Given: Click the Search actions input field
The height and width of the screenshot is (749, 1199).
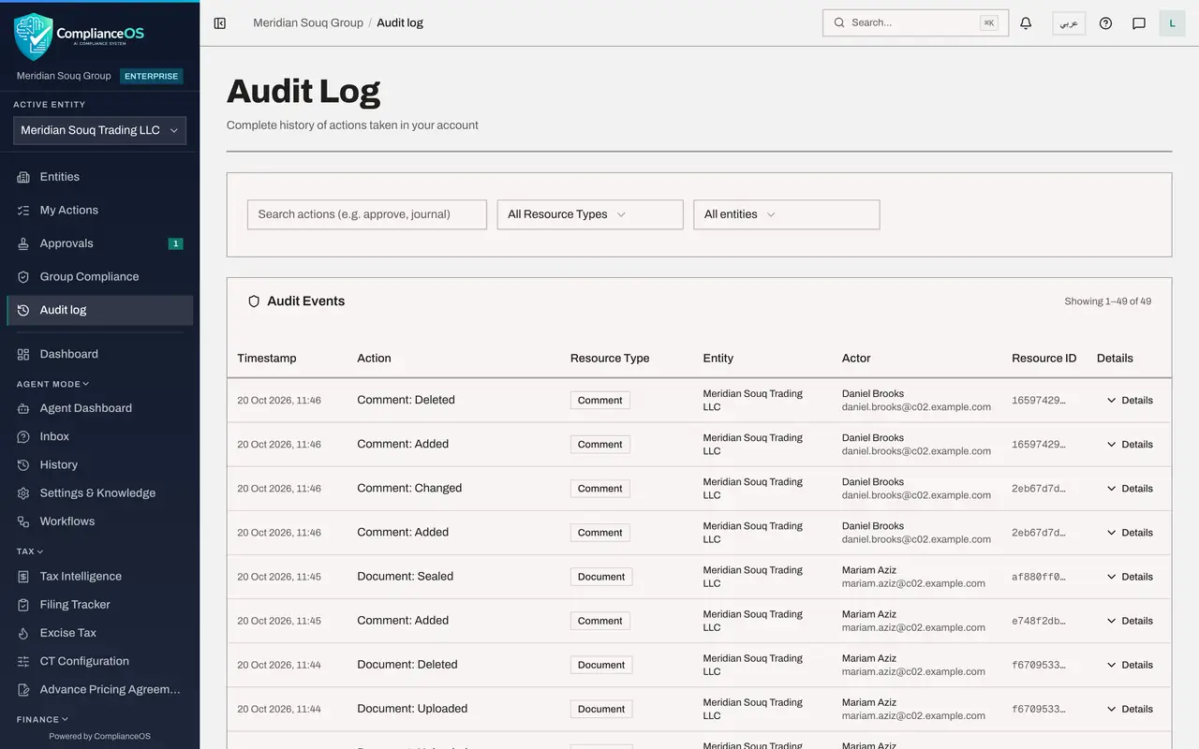Looking at the screenshot, I should click(x=367, y=214).
